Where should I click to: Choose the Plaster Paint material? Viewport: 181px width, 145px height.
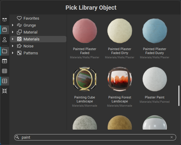click(154, 85)
